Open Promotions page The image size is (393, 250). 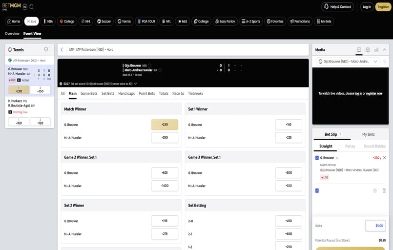(300, 21)
